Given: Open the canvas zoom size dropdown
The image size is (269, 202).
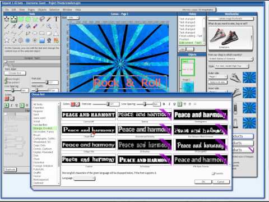Looking at the screenshot, I should coord(73,17).
